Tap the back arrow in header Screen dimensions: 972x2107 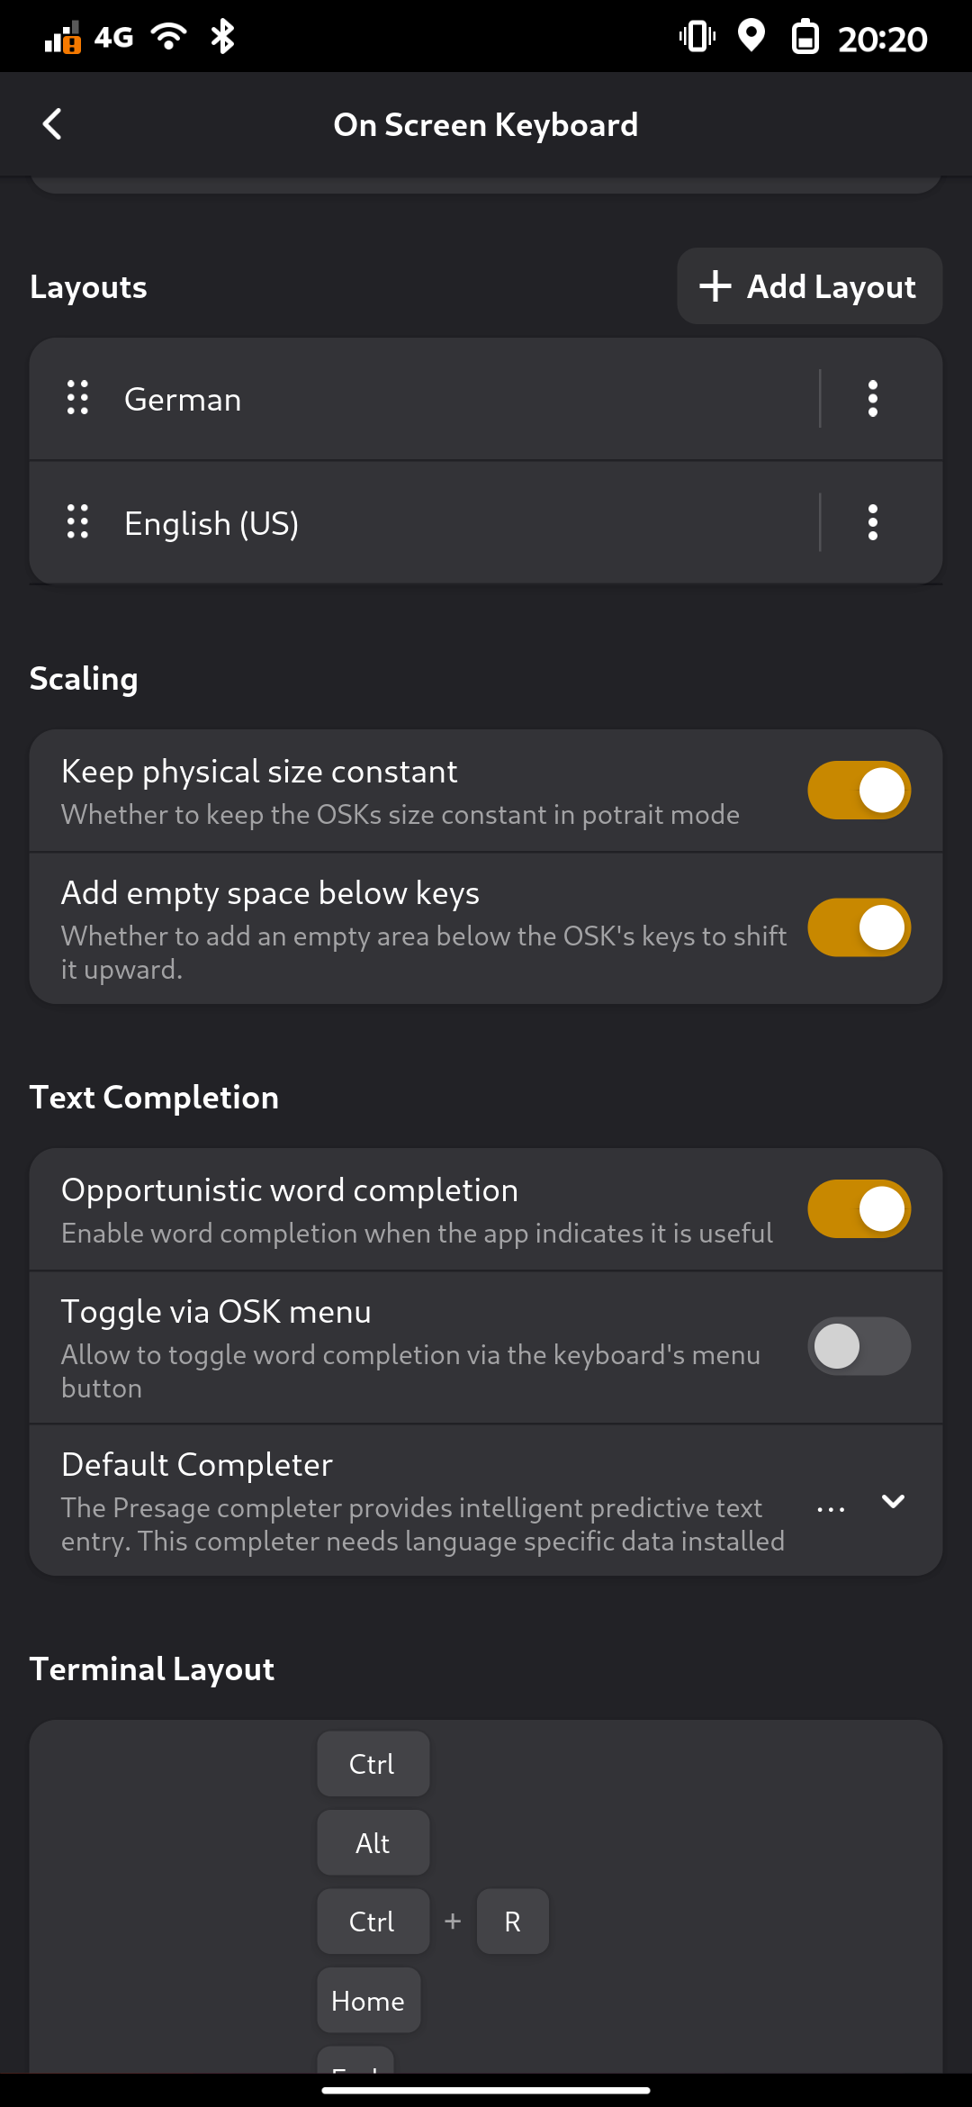(53, 124)
